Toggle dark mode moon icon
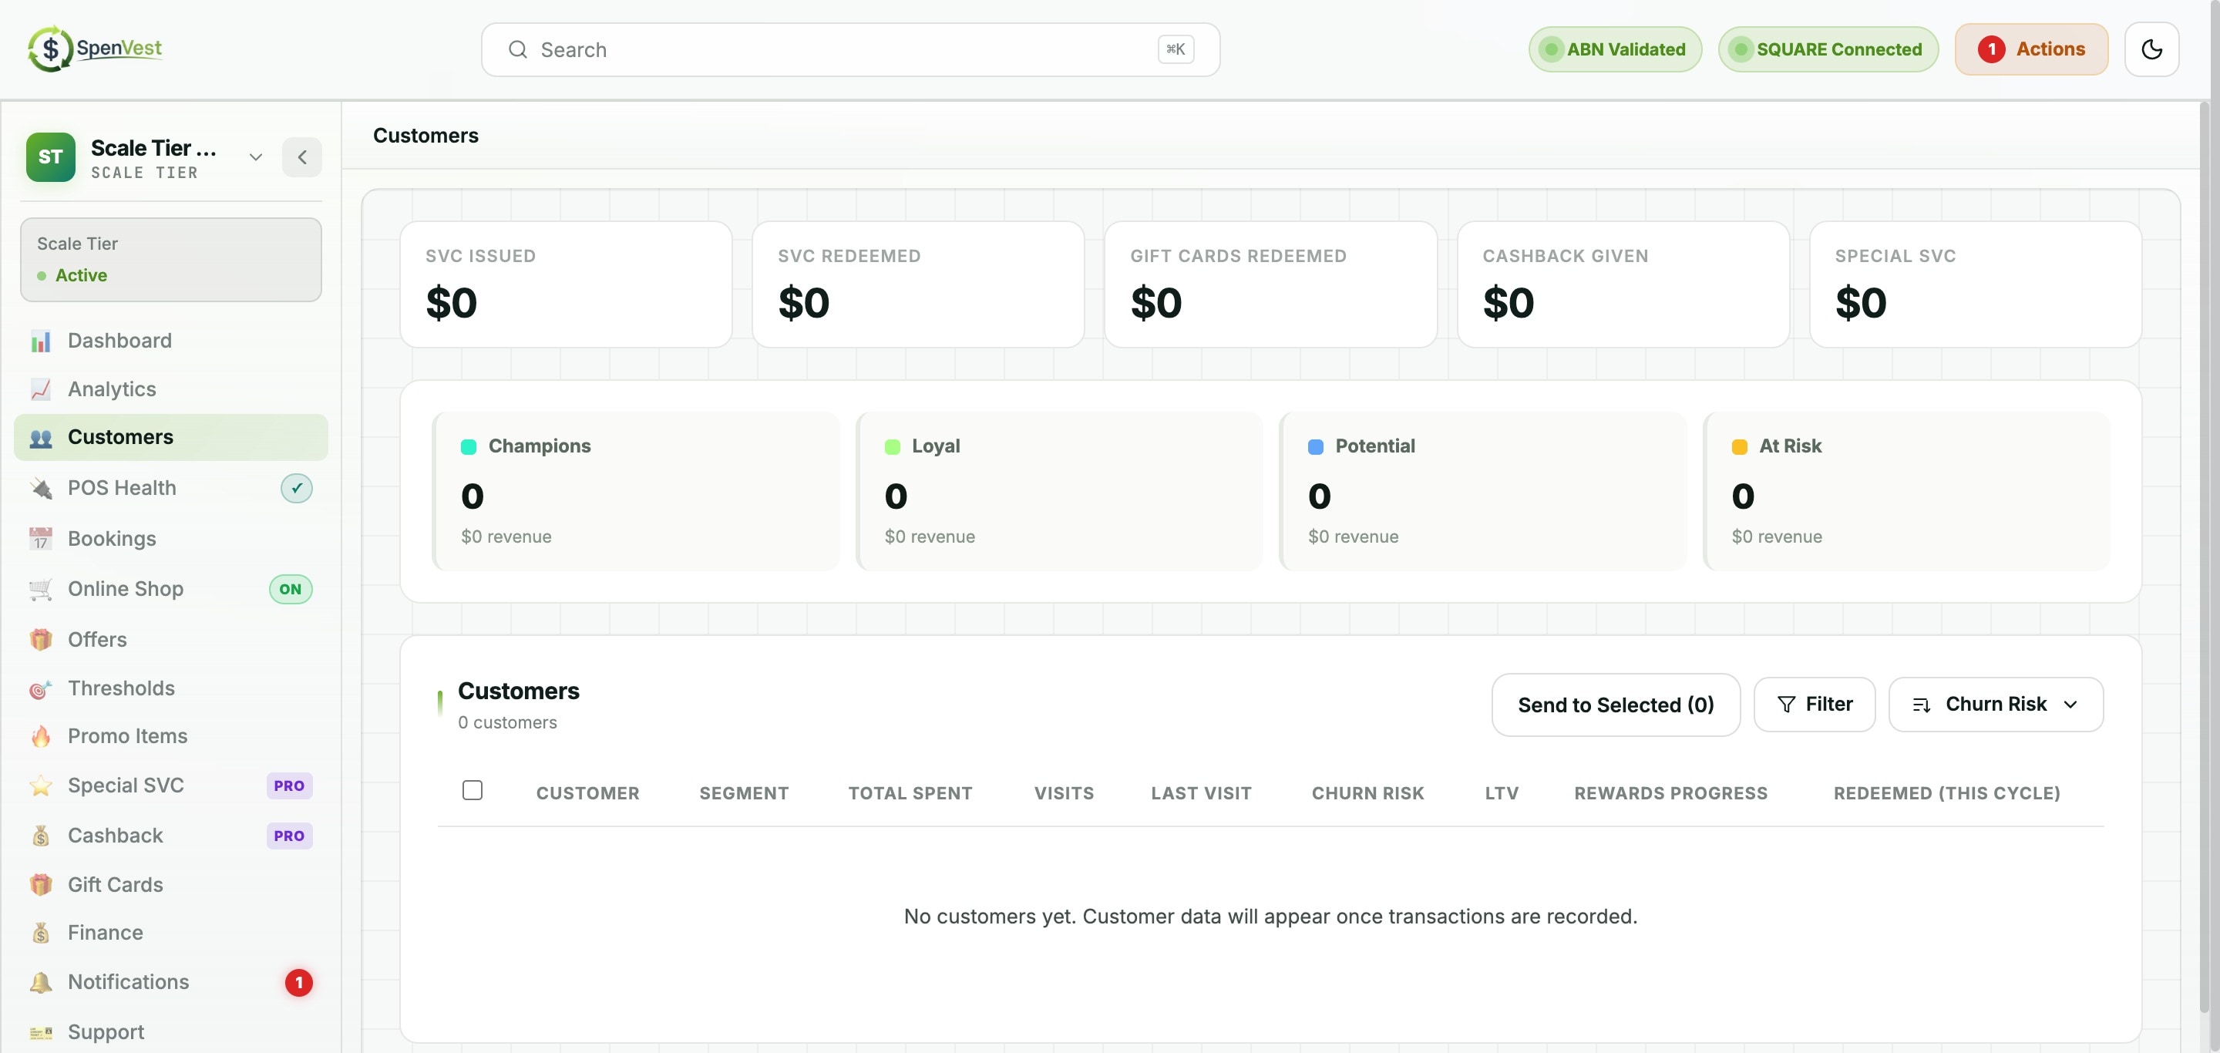The width and height of the screenshot is (2220, 1053). pyautogui.click(x=2151, y=50)
